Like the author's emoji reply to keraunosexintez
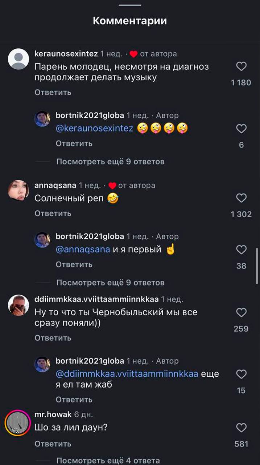The height and width of the screenshot is (465, 260). tap(241, 129)
